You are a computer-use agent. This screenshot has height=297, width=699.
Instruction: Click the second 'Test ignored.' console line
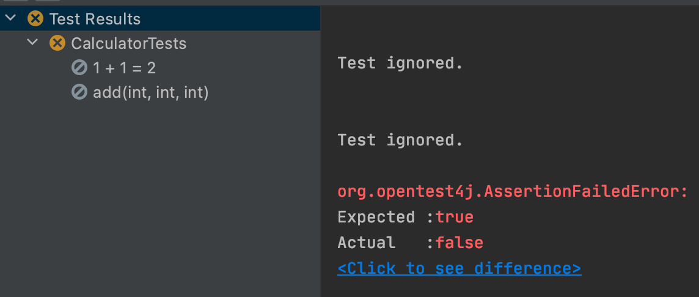(400, 141)
